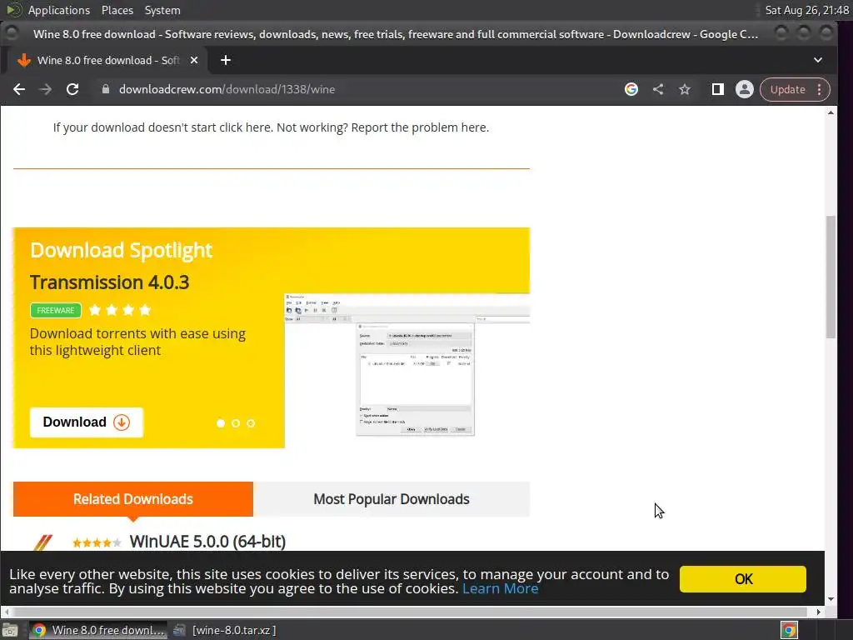Click the FREEWARE badge
The image size is (853, 640).
56,310
